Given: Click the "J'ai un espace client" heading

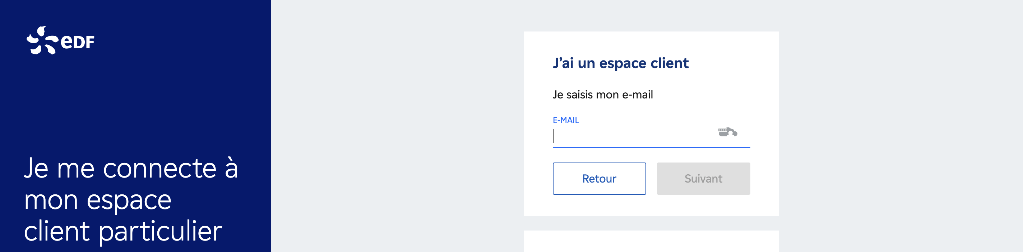Looking at the screenshot, I should coord(620,63).
